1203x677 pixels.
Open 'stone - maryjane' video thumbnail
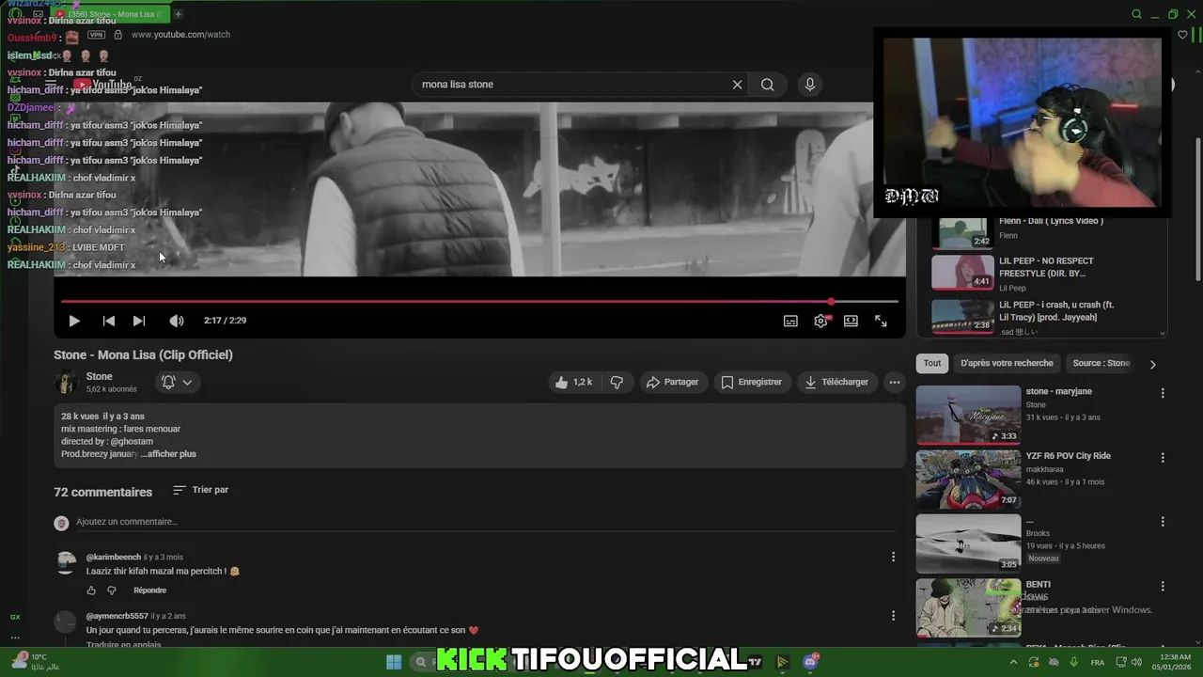[x=968, y=415]
